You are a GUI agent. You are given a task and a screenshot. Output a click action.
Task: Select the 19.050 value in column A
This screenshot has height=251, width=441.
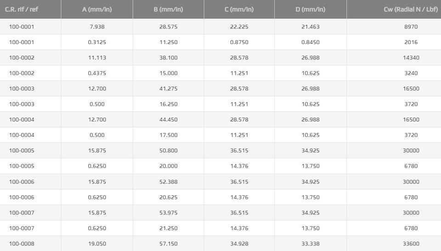97,244
